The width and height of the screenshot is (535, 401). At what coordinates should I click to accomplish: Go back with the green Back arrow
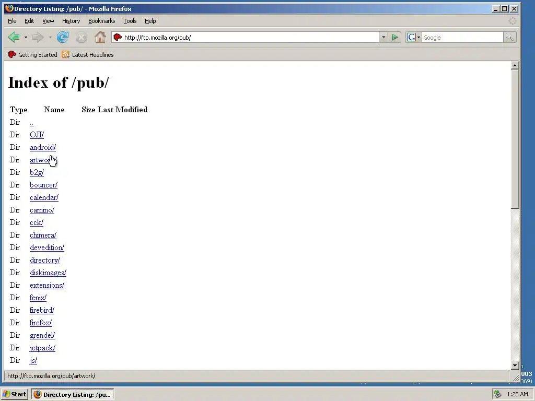pyautogui.click(x=14, y=37)
